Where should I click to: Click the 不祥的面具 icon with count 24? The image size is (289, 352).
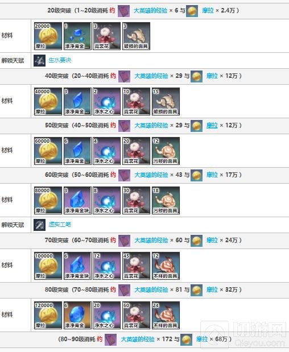click(166, 315)
